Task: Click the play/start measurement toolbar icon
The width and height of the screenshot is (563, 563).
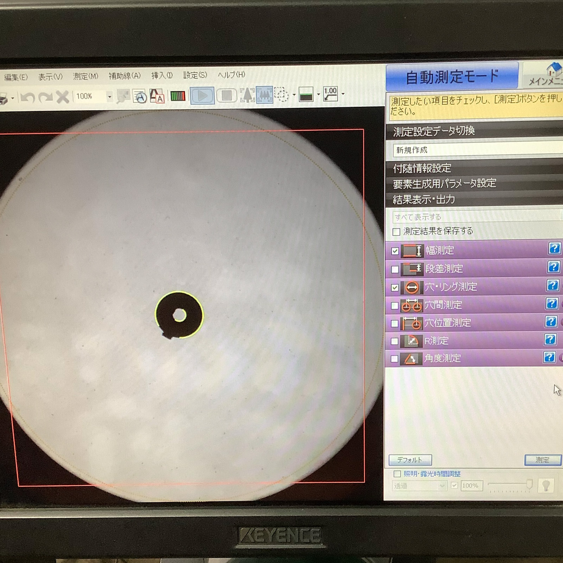Action: (202, 96)
